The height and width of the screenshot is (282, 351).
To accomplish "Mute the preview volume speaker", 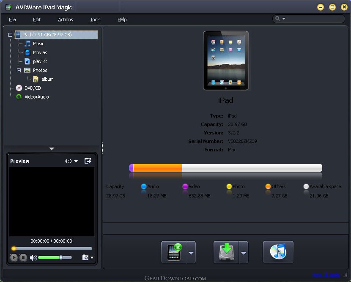I will tap(33, 258).
